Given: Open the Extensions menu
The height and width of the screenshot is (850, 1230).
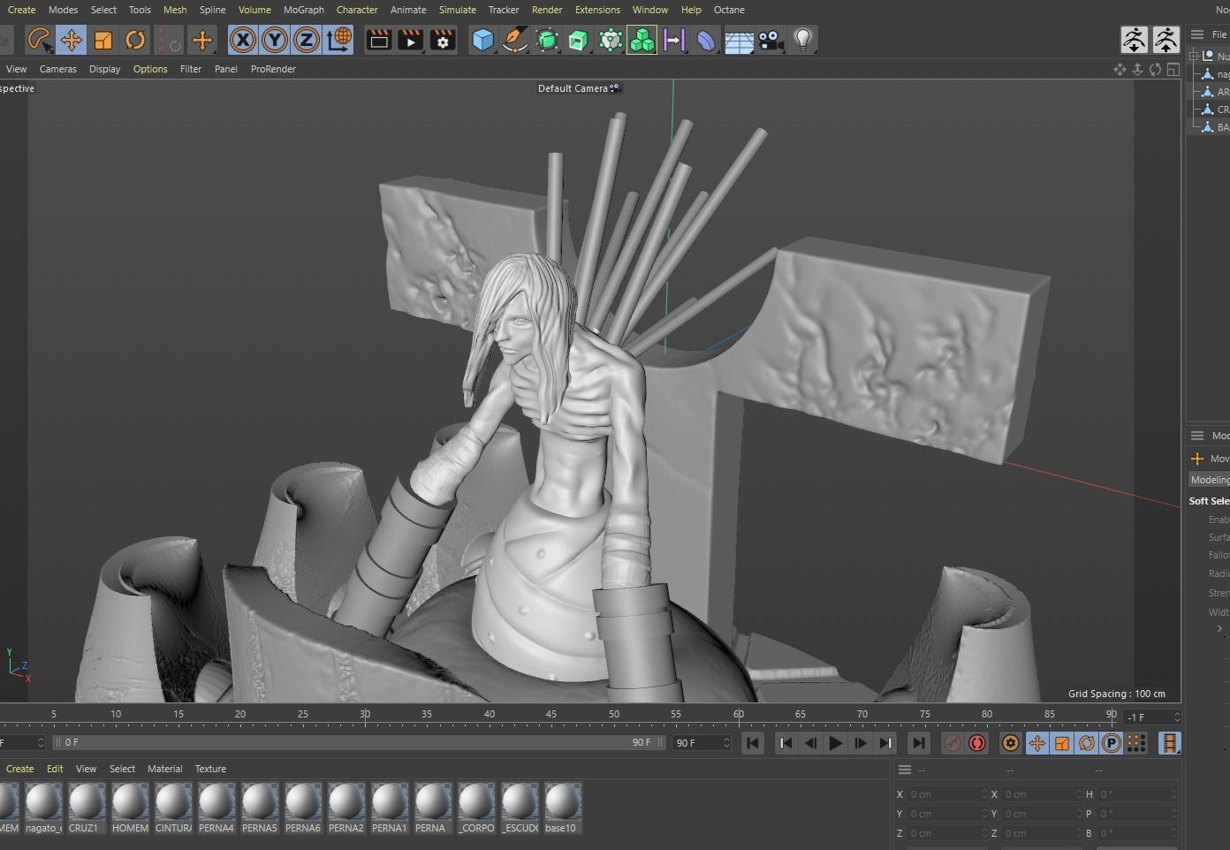Looking at the screenshot, I should coord(597,10).
